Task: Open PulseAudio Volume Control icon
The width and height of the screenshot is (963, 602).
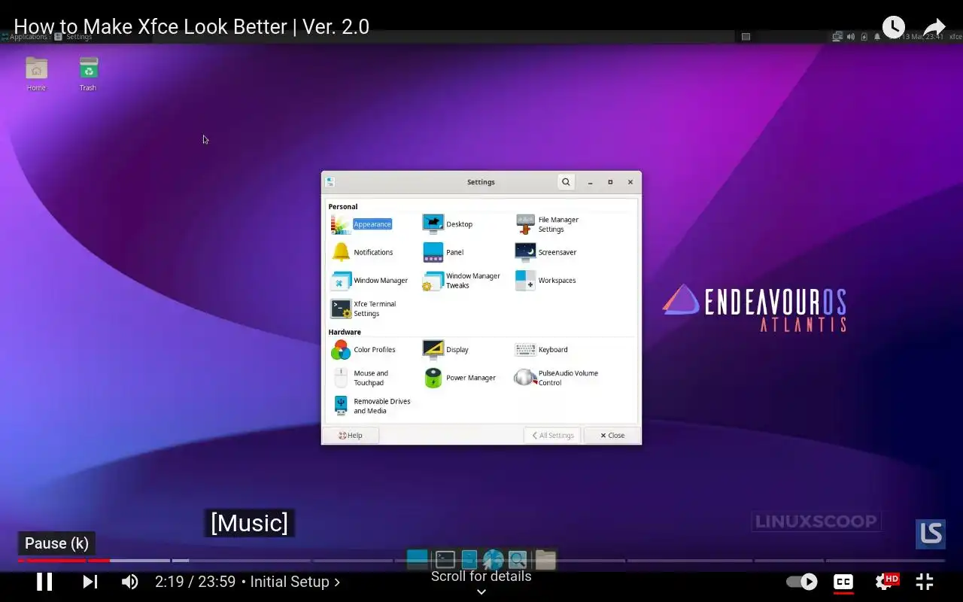Action: [525, 378]
